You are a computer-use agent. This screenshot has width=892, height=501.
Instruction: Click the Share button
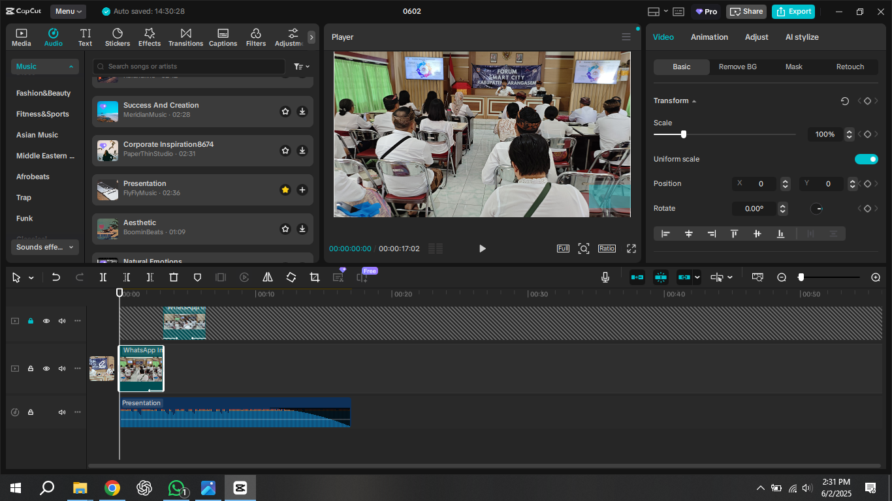click(746, 11)
